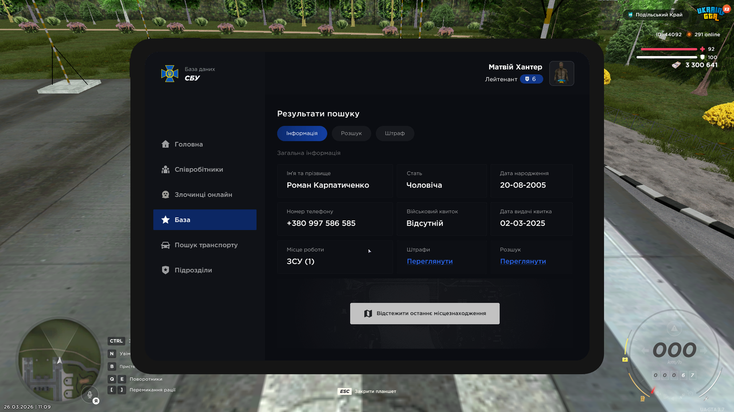Open the Головна home icon
The width and height of the screenshot is (734, 412).
click(x=166, y=144)
